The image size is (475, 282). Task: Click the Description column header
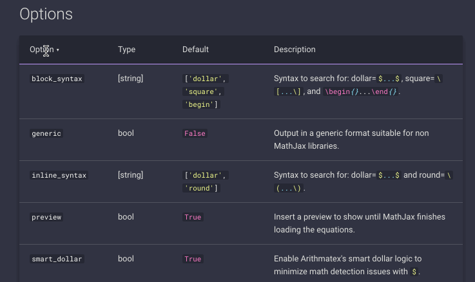coord(295,50)
